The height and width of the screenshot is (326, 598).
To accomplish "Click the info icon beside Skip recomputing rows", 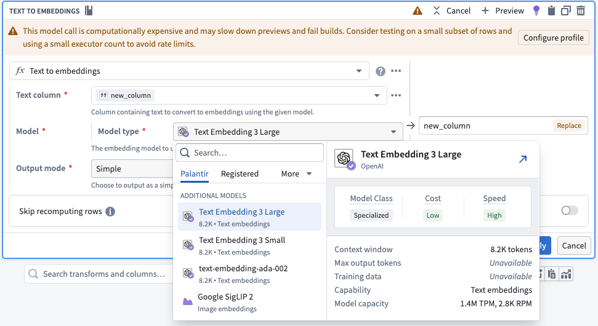I will pyautogui.click(x=110, y=212).
